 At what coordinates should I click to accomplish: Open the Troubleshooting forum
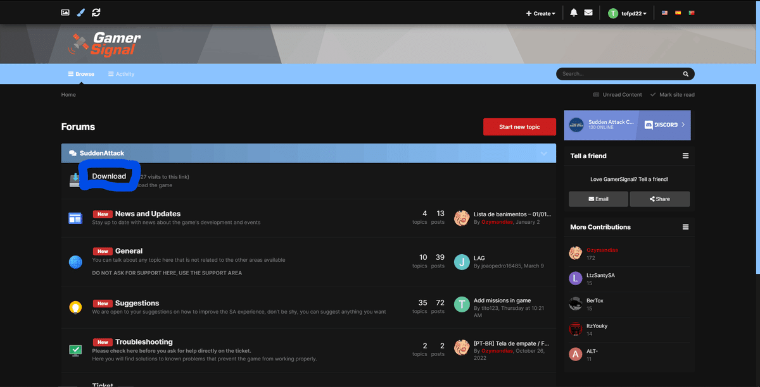pos(144,342)
